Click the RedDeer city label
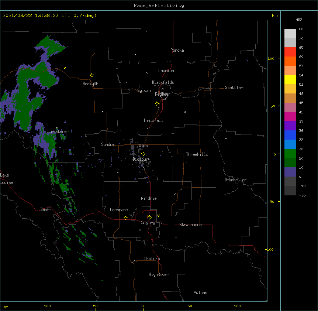The image size is (318, 311). [x=162, y=94]
